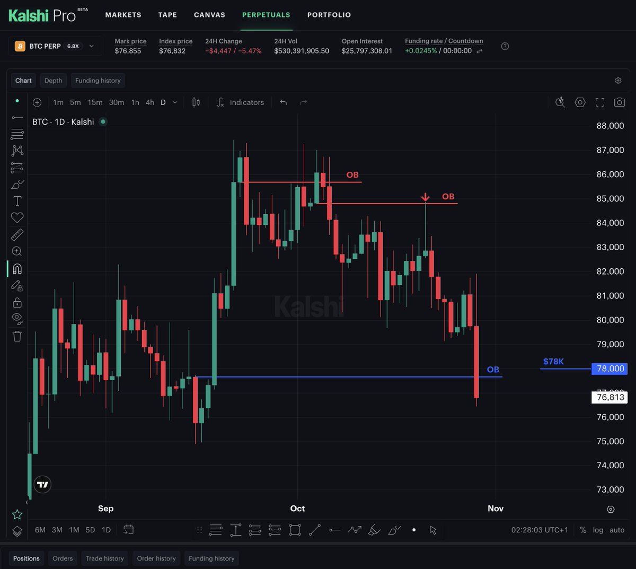Open the chart panel gear settings

pyautogui.click(x=618, y=81)
